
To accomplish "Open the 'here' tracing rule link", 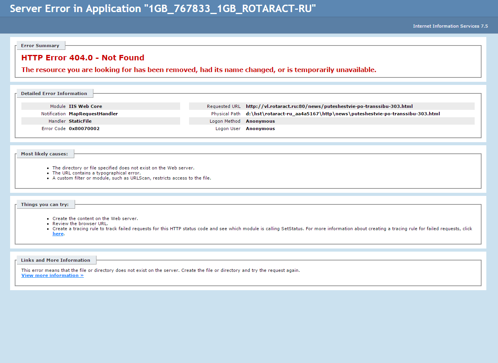I will click(58, 234).
